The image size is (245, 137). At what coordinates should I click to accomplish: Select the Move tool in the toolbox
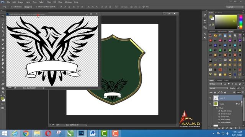click(x=3, y=16)
